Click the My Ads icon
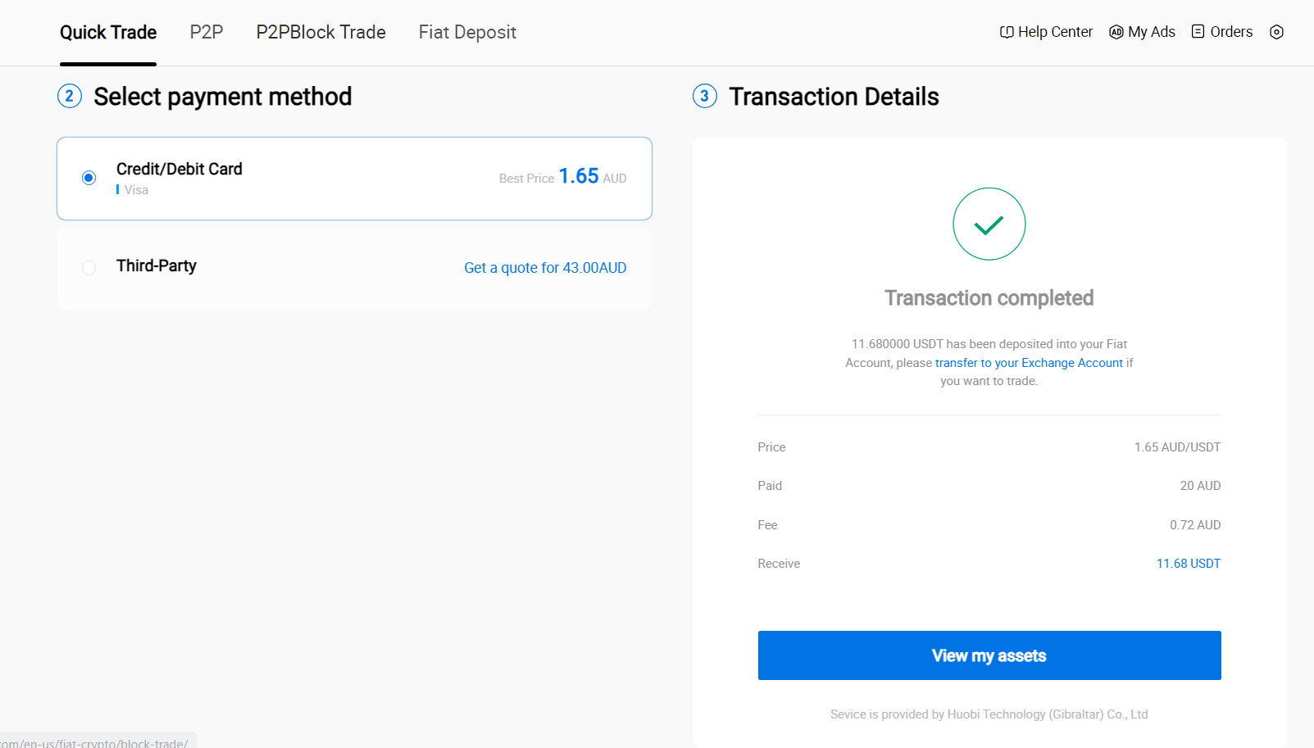This screenshot has height=748, width=1314. pyautogui.click(x=1116, y=32)
